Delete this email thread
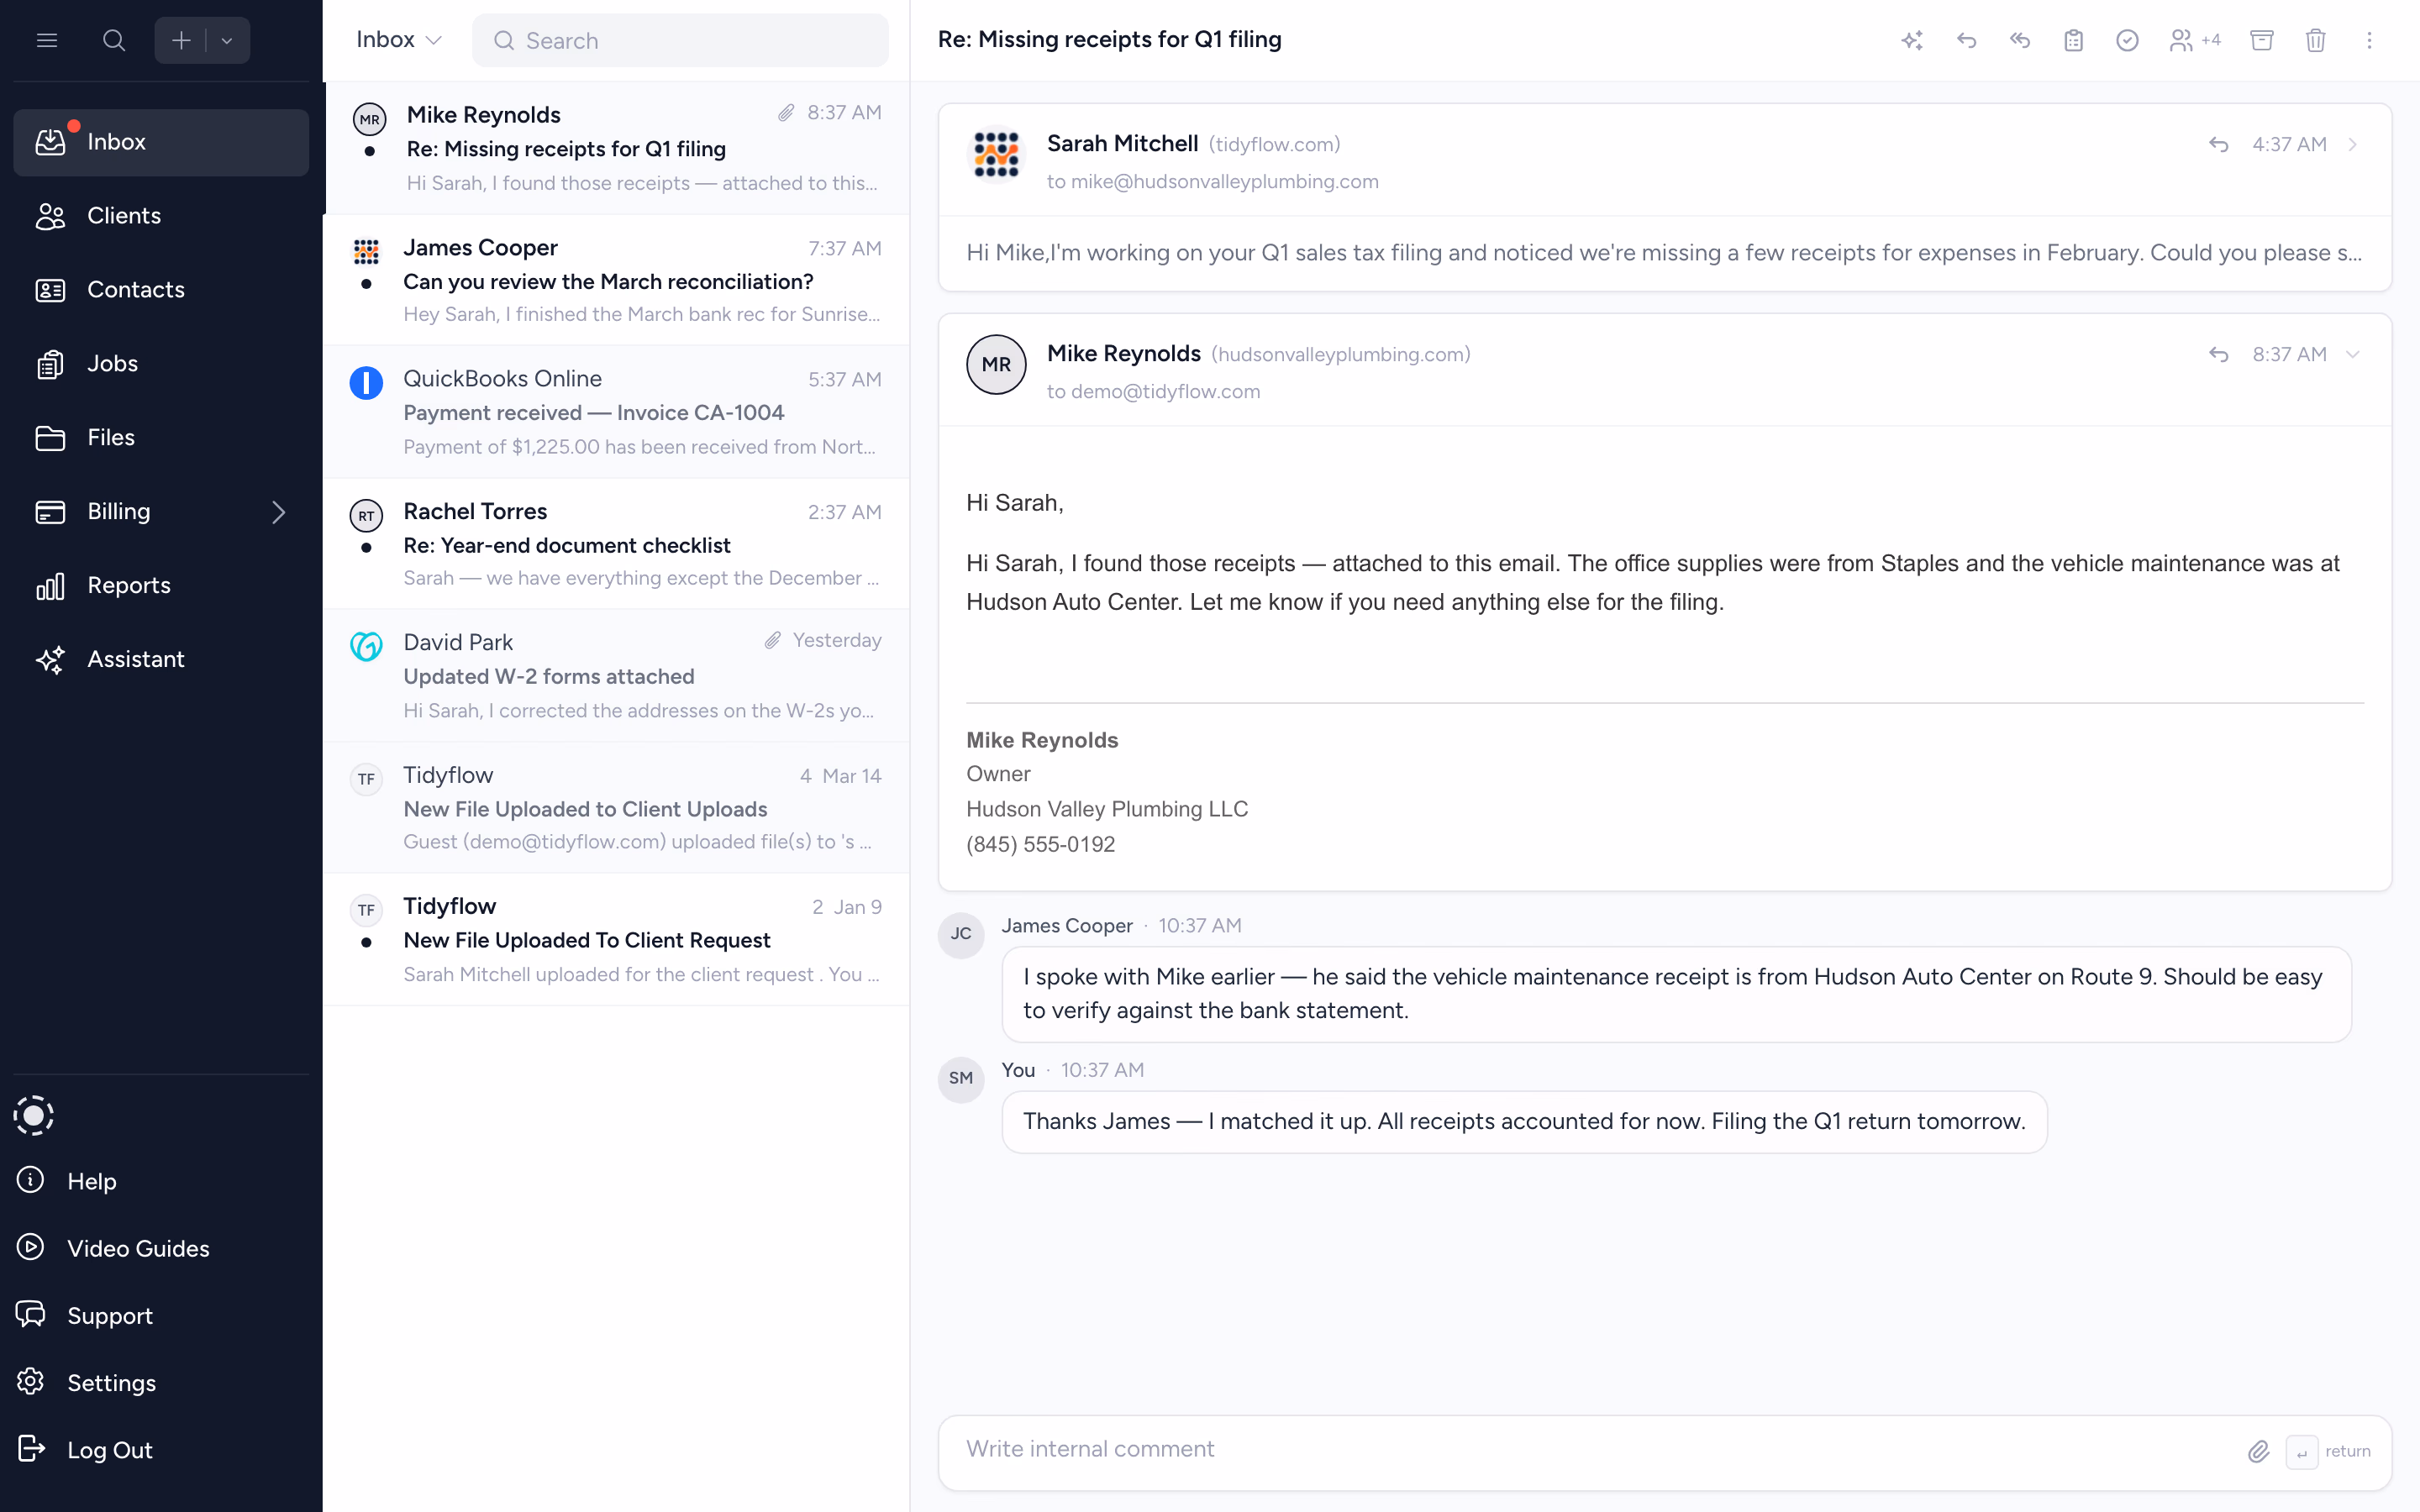Image resolution: width=2420 pixels, height=1512 pixels. [x=2315, y=40]
